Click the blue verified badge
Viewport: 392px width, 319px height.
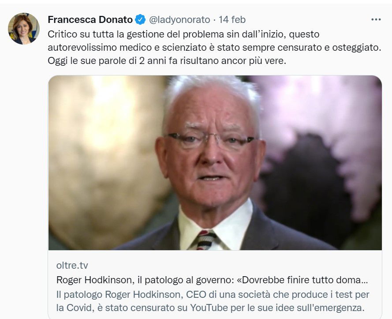coord(140,20)
